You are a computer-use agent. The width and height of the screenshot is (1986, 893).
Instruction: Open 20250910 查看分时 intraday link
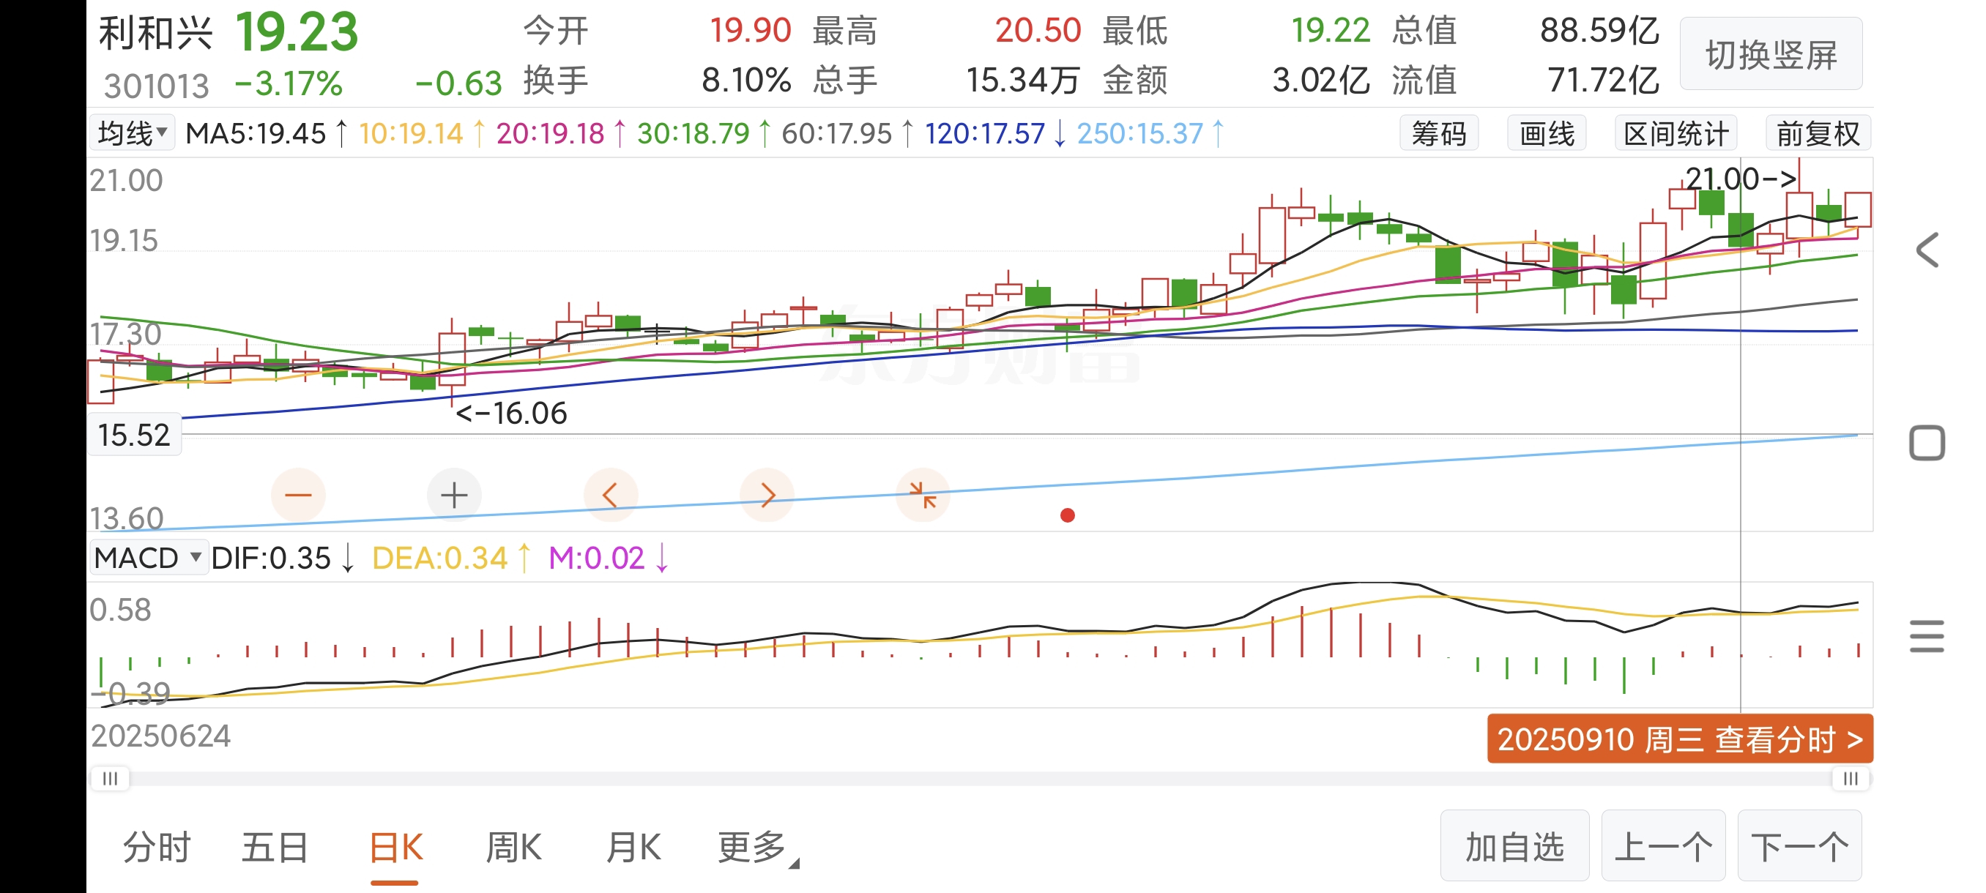coord(1679,739)
